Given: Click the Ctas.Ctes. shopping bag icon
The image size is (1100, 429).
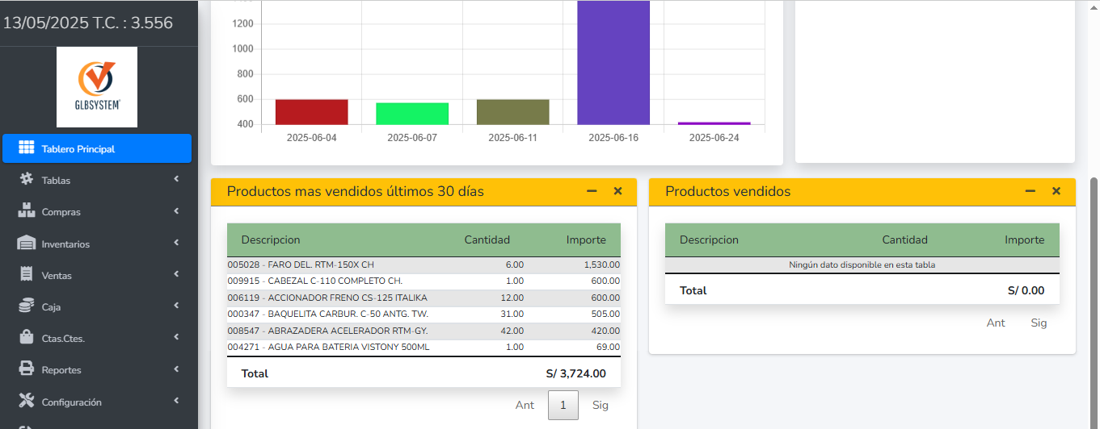Looking at the screenshot, I should coord(26,338).
